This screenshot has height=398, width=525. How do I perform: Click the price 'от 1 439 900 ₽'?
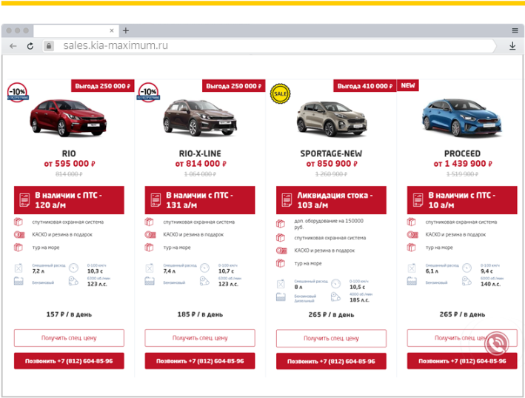click(463, 164)
